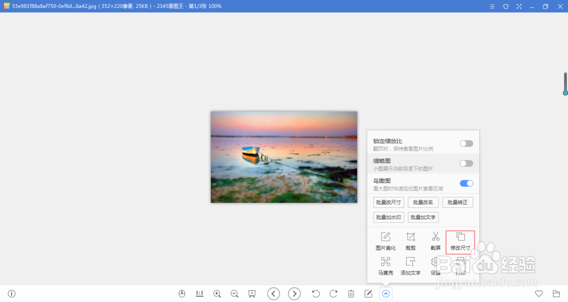
Task: Enter fullscreen mode from title bar
Action: click(x=519, y=6)
